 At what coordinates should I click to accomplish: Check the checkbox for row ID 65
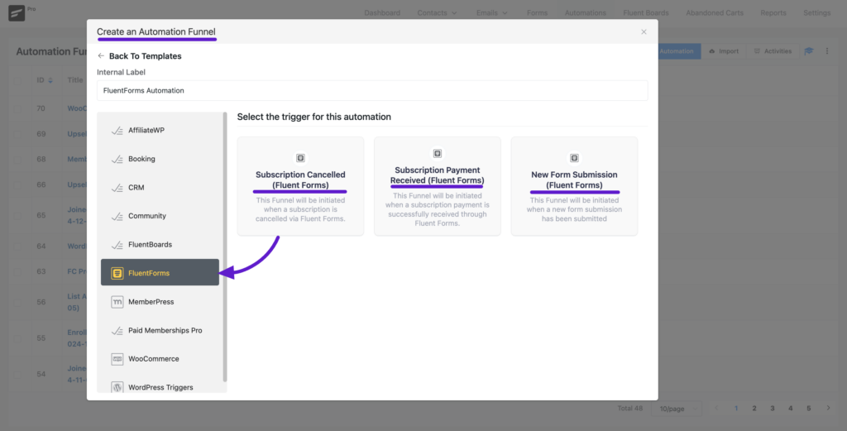pos(17,215)
